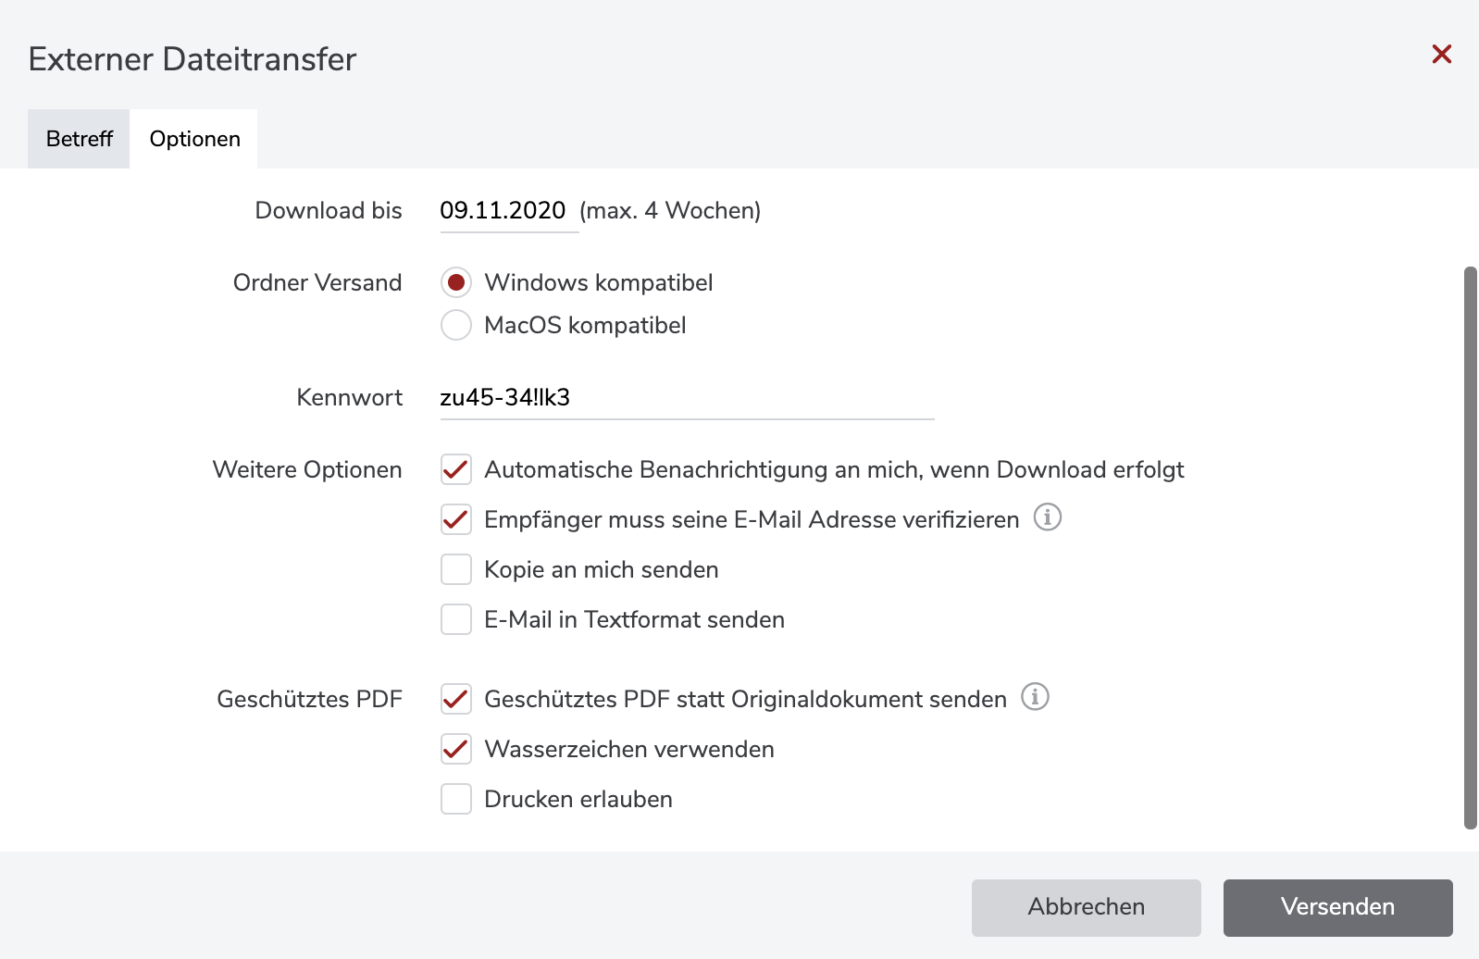Select the Optionen tab

(x=194, y=139)
